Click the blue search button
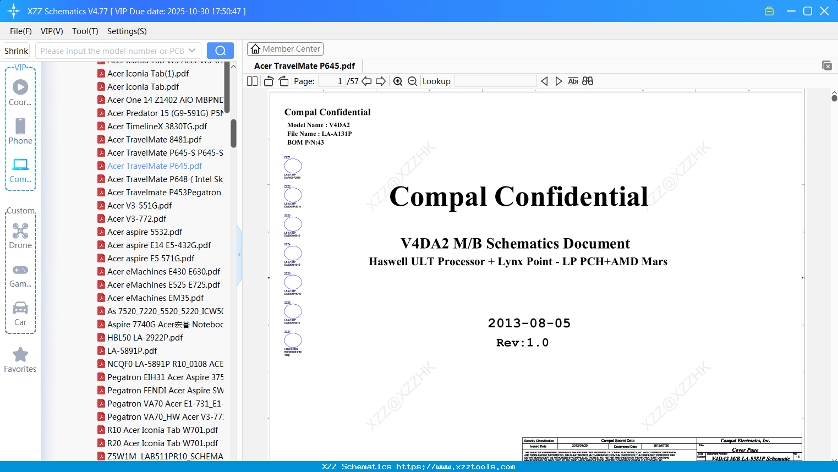Image resolution: width=838 pixels, height=472 pixels. point(220,51)
